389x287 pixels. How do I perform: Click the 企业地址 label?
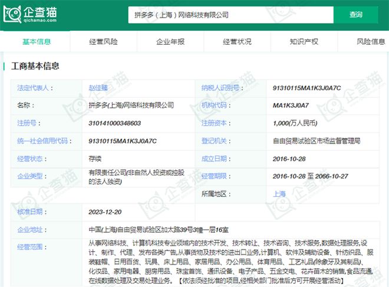(x=30, y=230)
